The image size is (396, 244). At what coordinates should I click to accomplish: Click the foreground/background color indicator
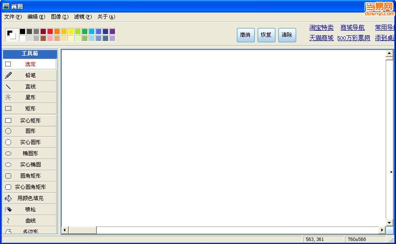(x=11, y=34)
